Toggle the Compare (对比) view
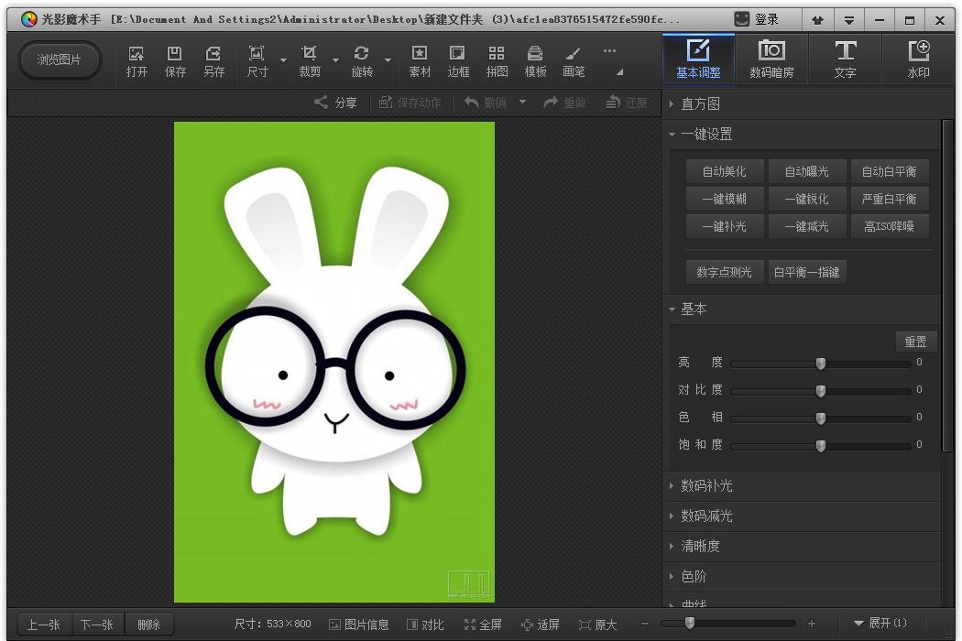 pos(425,625)
